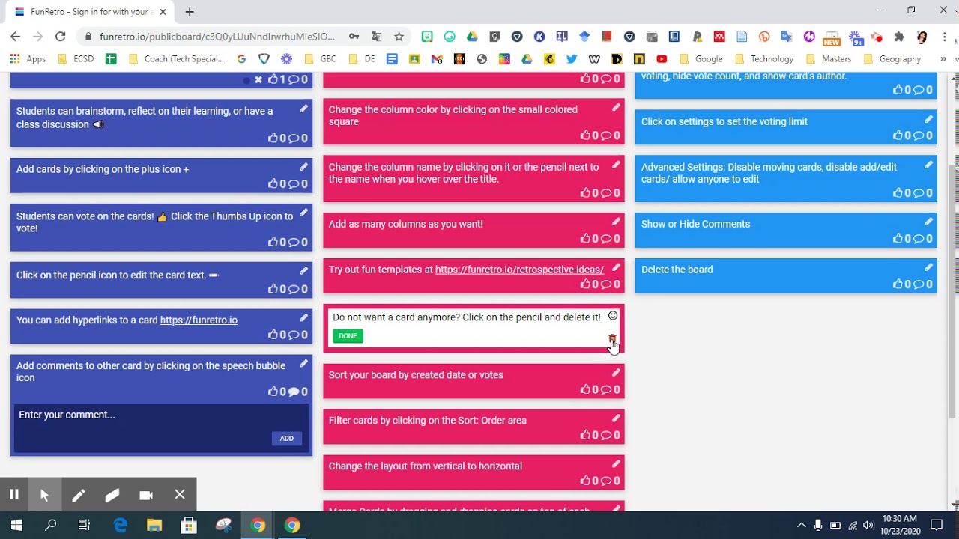This screenshot has width=959, height=539.
Task: Open comments for "You can add hyperlinks to a card"
Action: (293, 335)
